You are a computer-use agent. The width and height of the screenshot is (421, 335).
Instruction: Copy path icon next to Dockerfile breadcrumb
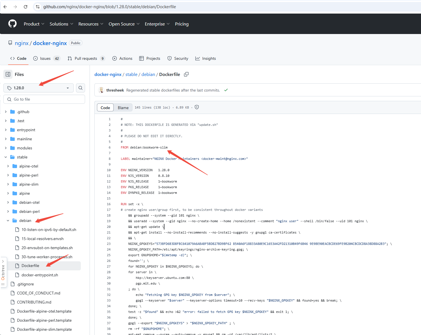pyautogui.click(x=186, y=74)
